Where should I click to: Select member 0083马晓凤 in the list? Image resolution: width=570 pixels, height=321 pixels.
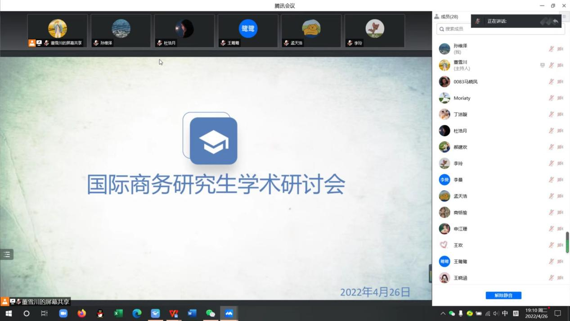(x=465, y=81)
